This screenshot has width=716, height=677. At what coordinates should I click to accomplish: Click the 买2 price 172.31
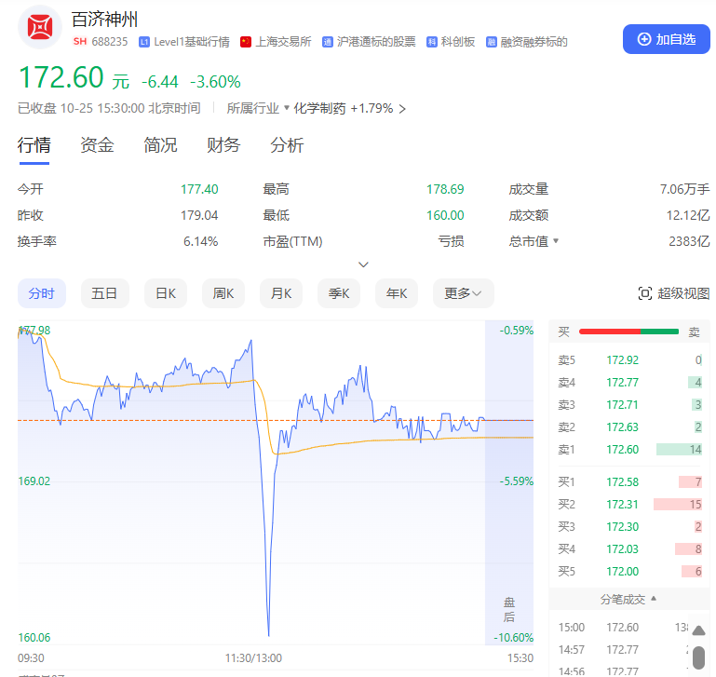[x=622, y=505]
